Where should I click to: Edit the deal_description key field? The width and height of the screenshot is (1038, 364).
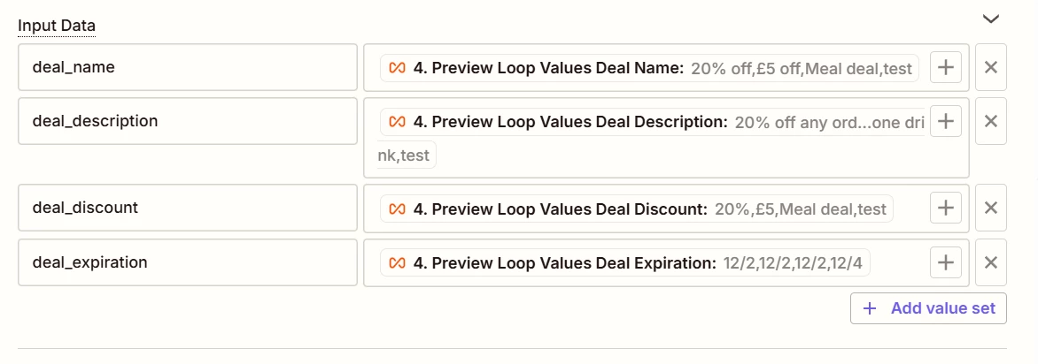tap(188, 122)
